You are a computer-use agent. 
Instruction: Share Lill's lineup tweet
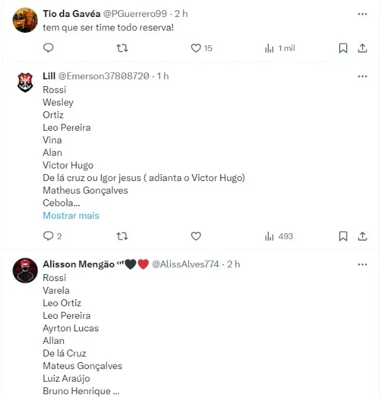point(363,236)
